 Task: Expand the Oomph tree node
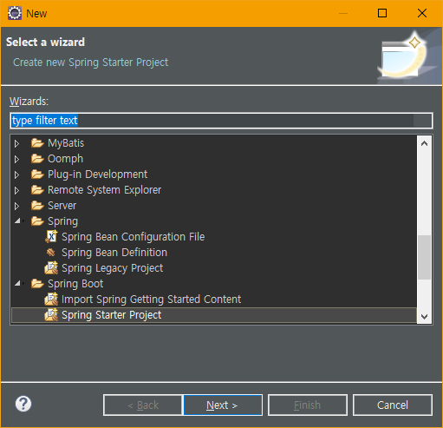click(x=16, y=159)
